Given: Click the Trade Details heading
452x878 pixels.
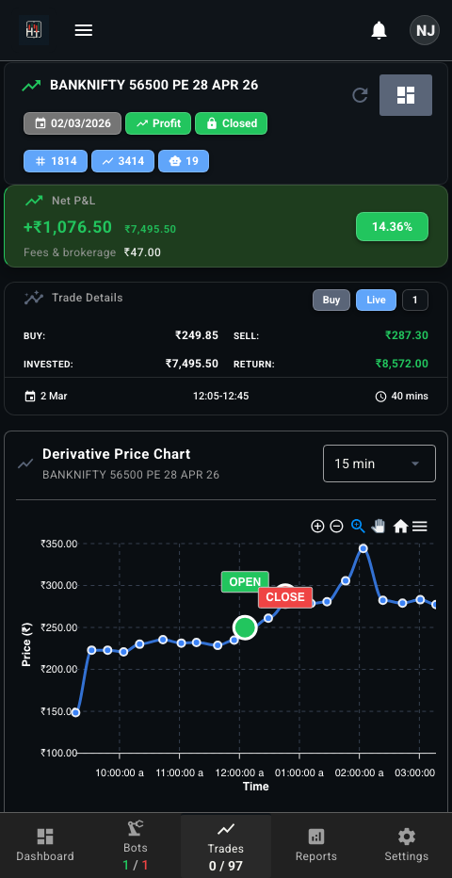Looking at the screenshot, I should pyautogui.click(x=88, y=298).
